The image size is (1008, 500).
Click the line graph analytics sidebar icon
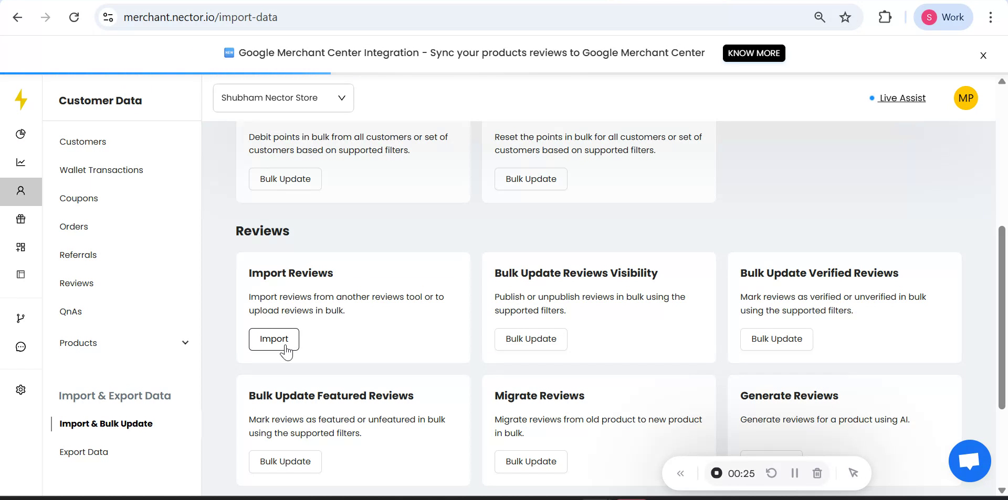[20, 162]
